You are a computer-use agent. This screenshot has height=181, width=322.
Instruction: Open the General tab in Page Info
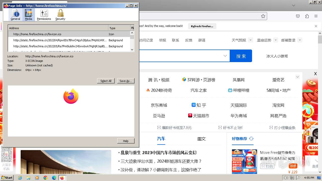coord(15,15)
